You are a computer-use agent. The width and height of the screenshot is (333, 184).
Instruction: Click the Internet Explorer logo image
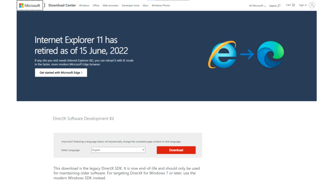point(222,54)
